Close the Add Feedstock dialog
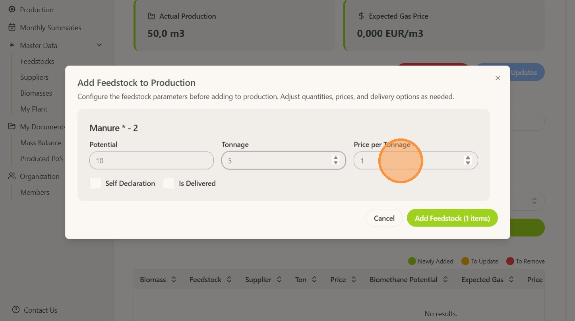 click(498, 78)
